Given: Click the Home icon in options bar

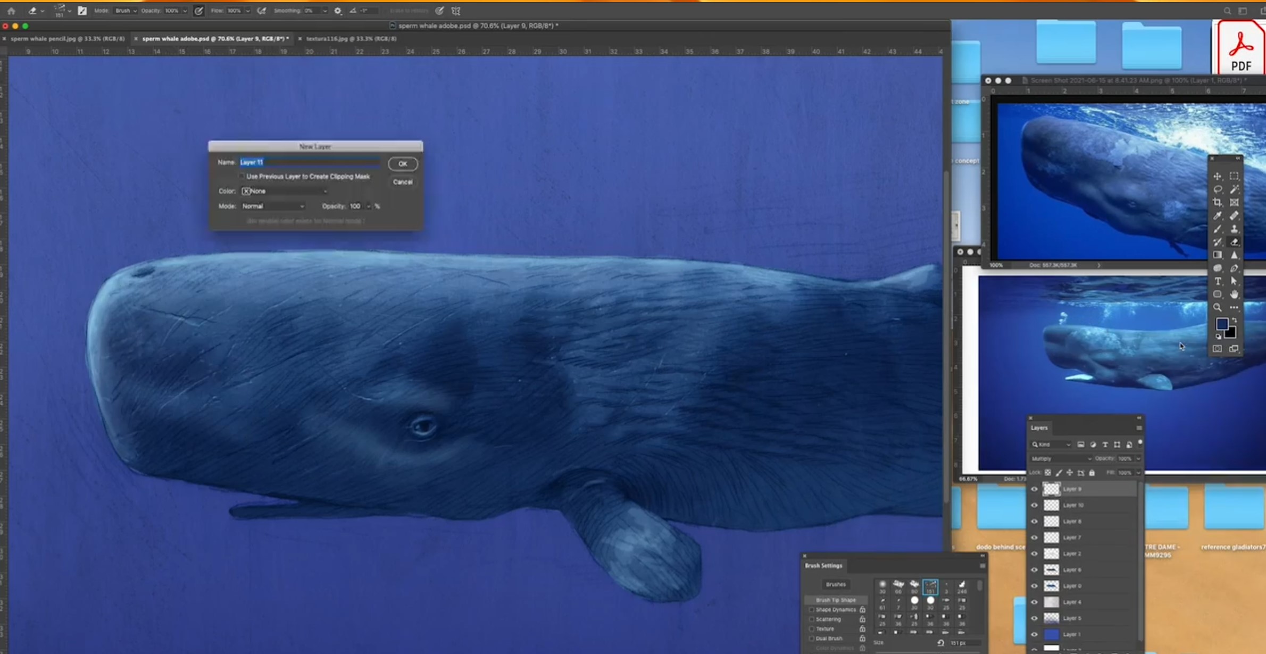Looking at the screenshot, I should click(11, 11).
